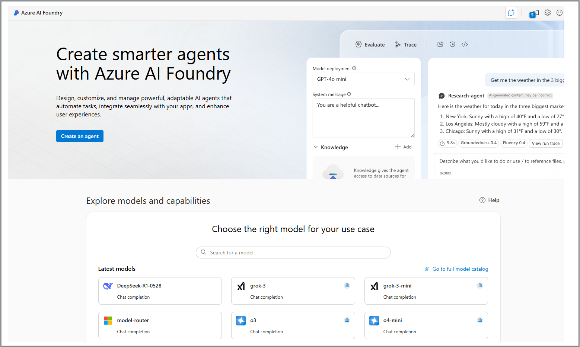Click Chat completion under DeepSeek-R1-0528
This screenshot has height=347, width=580.
(x=133, y=297)
